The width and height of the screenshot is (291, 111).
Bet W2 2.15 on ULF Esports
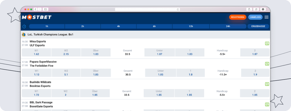point(66,52)
